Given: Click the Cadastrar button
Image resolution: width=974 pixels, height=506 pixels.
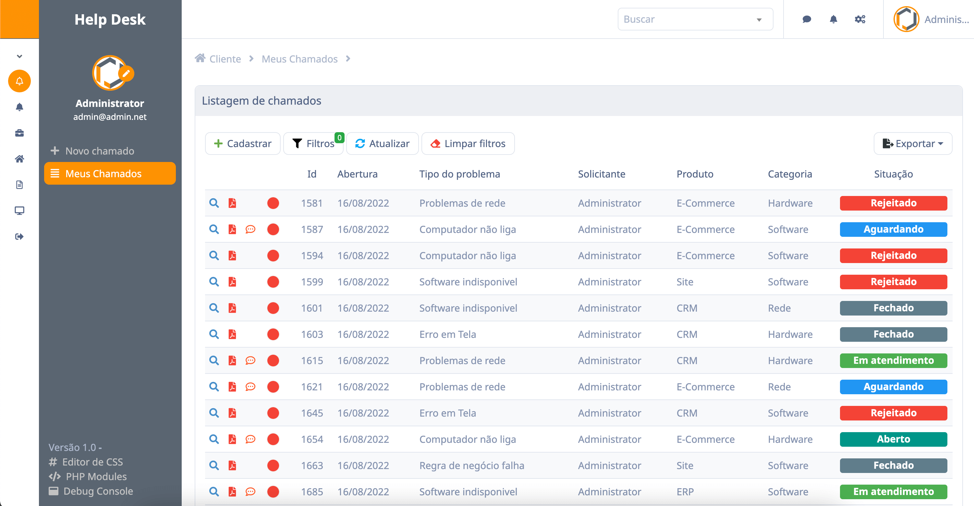Looking at the screenshot, I should 242,144.
